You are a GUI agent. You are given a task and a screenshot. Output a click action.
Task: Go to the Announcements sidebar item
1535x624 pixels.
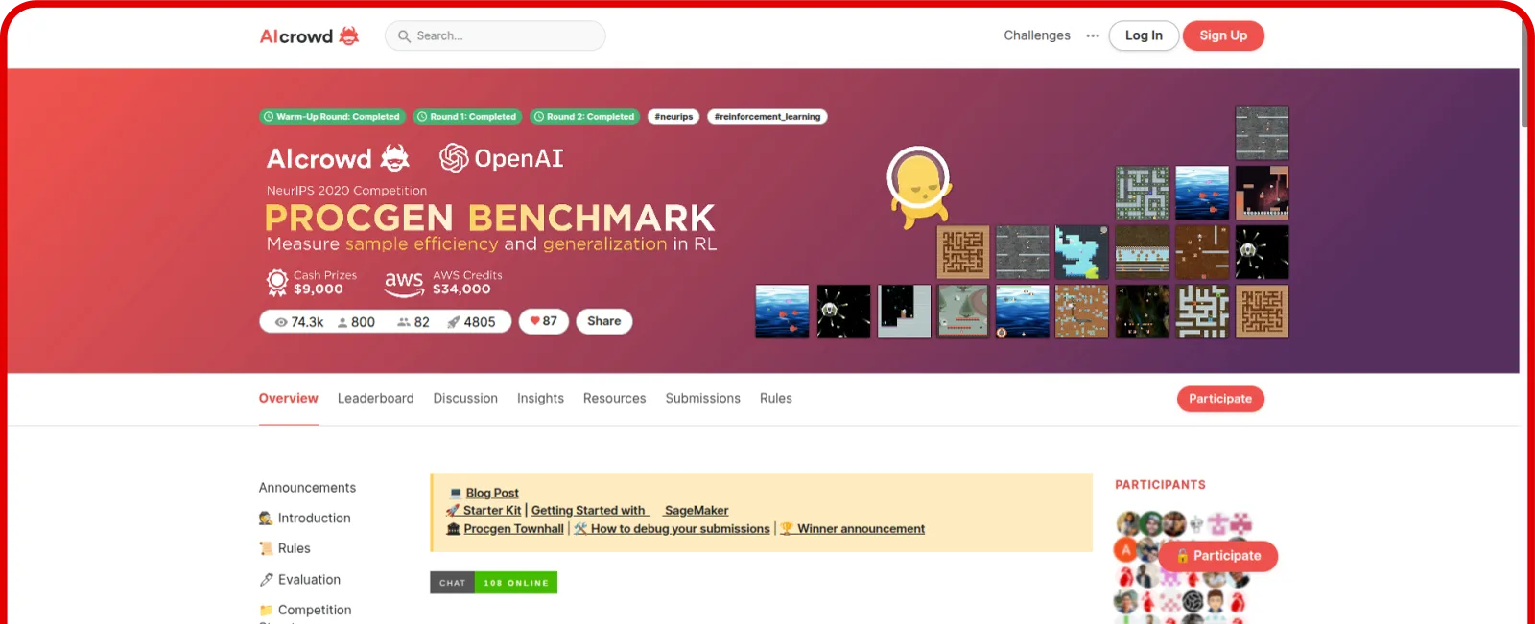coord(307,488)
